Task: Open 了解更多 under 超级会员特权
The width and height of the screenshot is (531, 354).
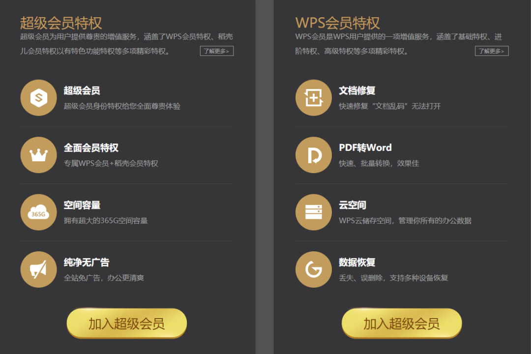Action: click(217, 51)
